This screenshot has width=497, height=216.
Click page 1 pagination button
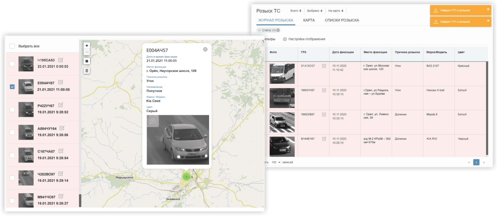476,162
